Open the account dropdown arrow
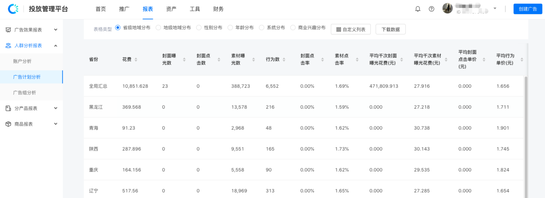The image size is (545, 198). [x=495, y=9]
